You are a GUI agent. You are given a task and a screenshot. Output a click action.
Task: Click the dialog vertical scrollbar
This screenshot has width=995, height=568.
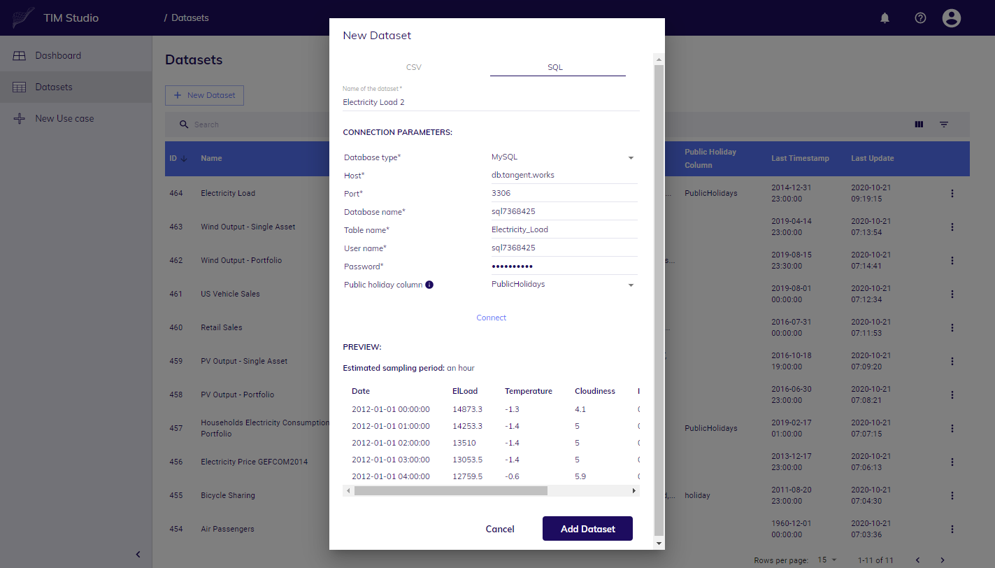[659, 299]
